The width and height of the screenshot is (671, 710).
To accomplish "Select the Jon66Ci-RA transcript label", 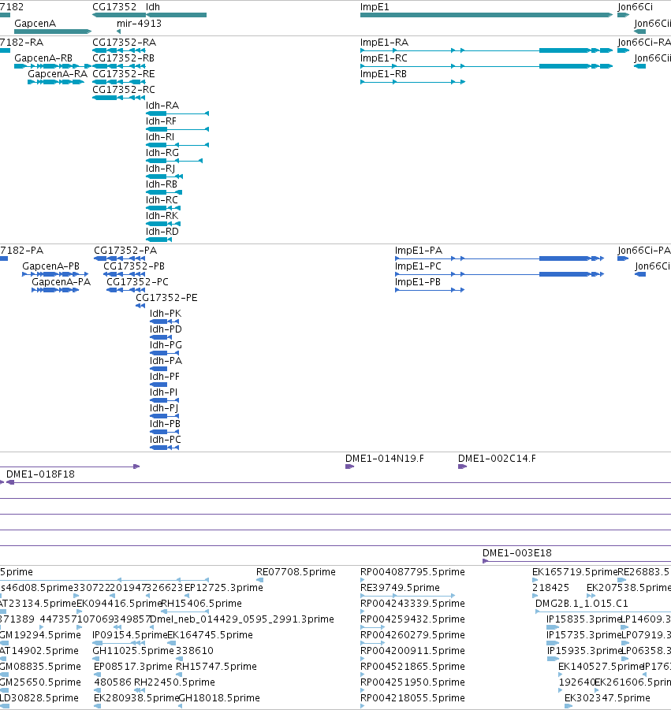I will click(x=644, y=42).
